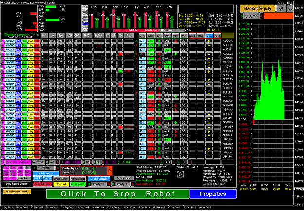
Task: Click the green arrow left of the SL button
Action: 94,162
